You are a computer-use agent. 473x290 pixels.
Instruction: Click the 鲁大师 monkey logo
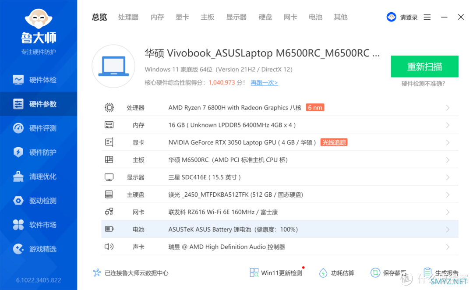(x=38, y=18)
